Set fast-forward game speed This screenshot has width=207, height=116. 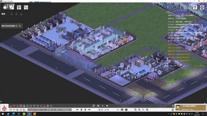pos(107,106)
